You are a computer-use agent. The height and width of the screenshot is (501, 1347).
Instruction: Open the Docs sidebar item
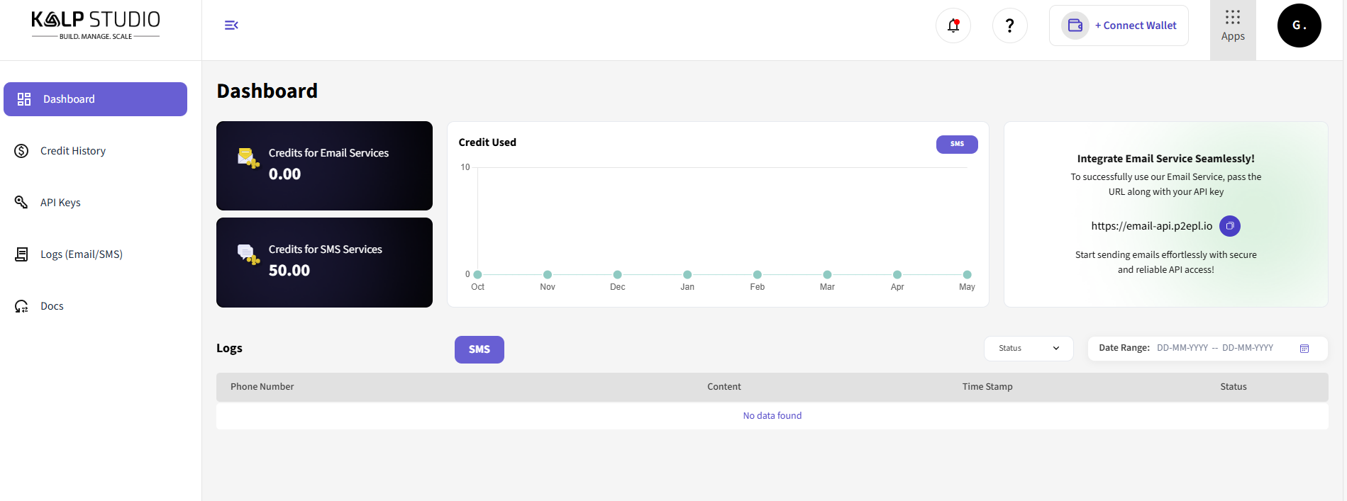point(52,306)
